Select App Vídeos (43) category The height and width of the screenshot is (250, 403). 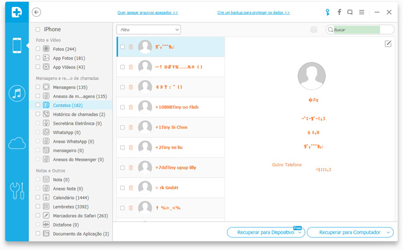pyautogui.click(x=71, y=67)
